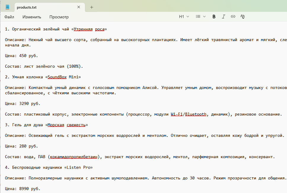
Task: Enable italic formatting
Action: point(223,17)
